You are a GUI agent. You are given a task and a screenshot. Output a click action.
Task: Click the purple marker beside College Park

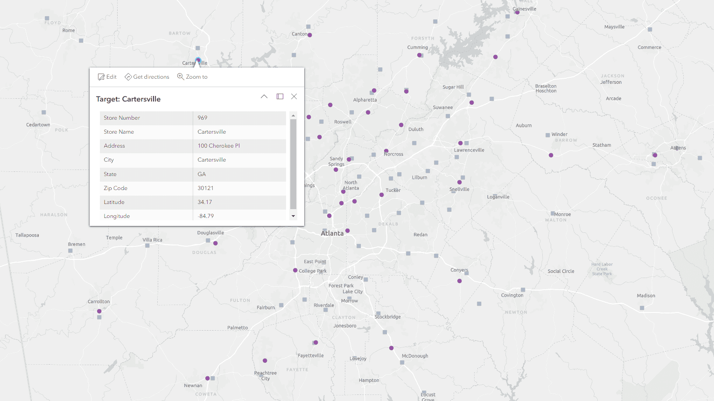[x=295, y=270]
